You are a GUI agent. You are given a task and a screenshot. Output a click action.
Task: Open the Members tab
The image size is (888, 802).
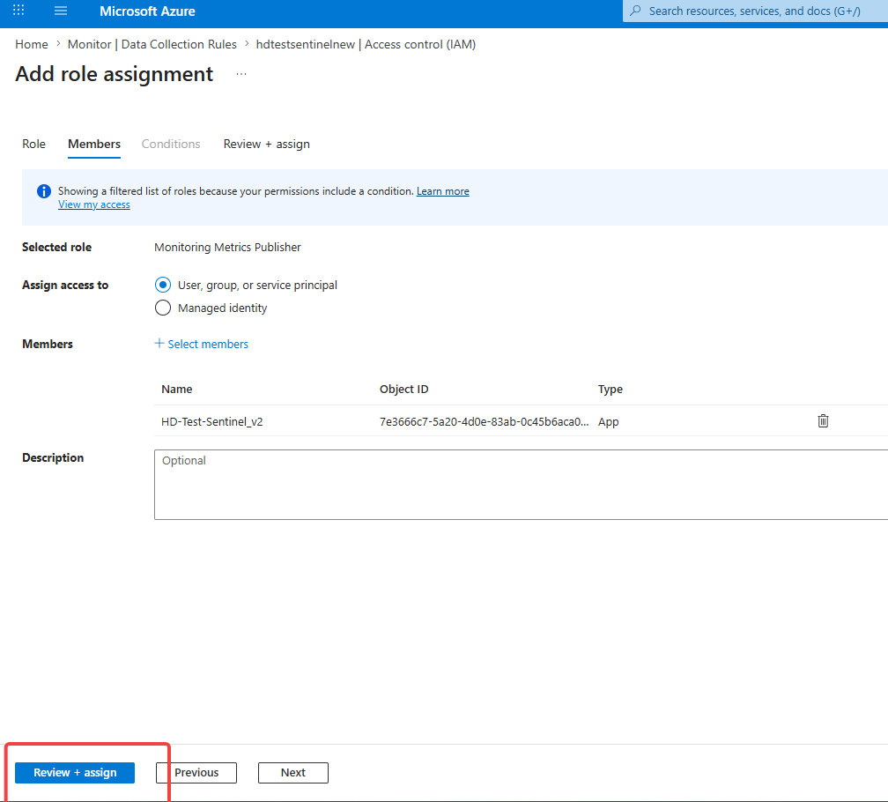(x=94, y=144)
